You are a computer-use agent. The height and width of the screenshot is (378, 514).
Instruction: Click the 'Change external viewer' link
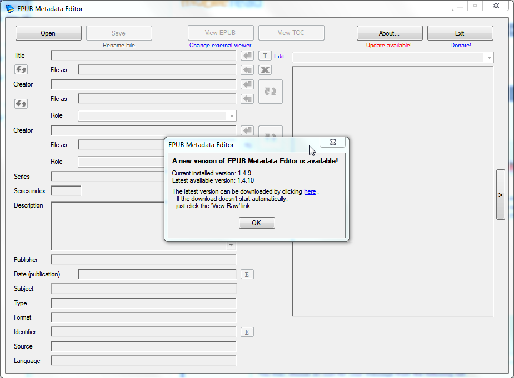pos(220,45)
